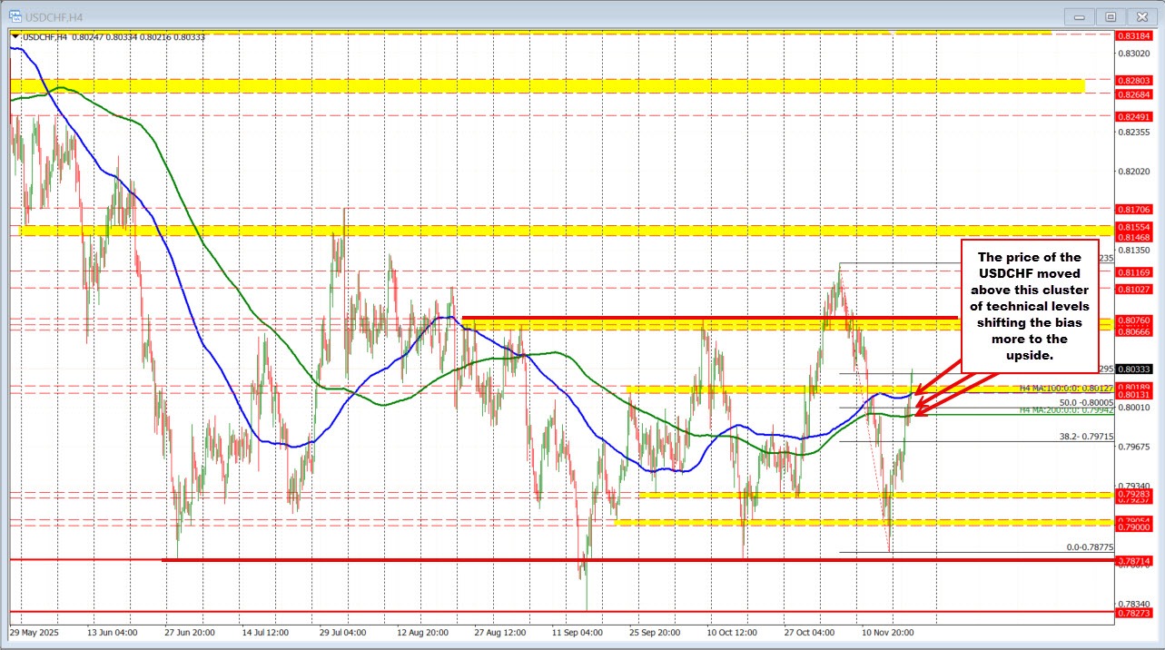Select the 0.80760 resistance price tag

click(x=1135, y=320)
